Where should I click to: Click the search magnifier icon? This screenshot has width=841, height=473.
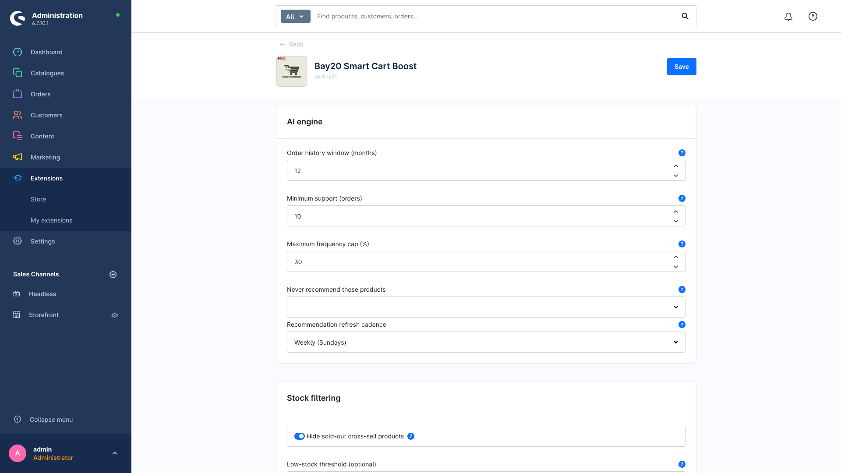click(x=685, y=16)
